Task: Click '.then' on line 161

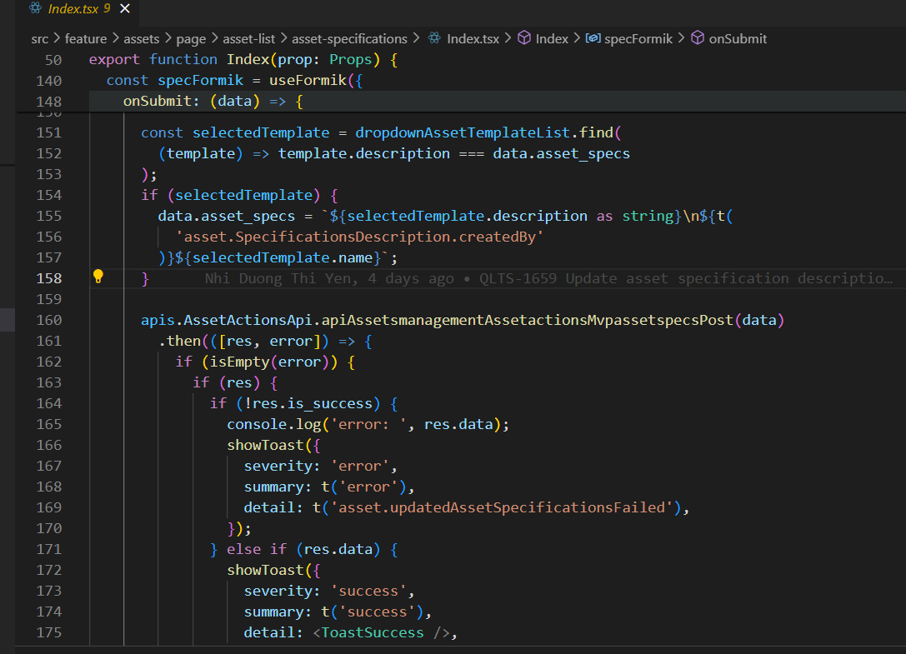Action: point(179,341)
